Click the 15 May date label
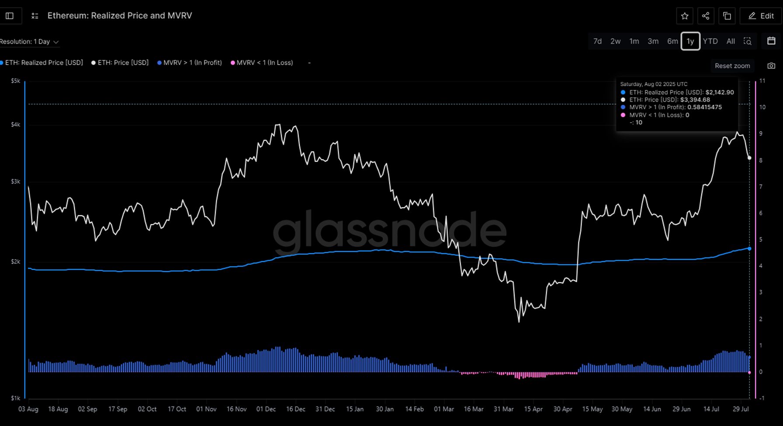Screen dimensions: 783x426 [x=592, y=409]
